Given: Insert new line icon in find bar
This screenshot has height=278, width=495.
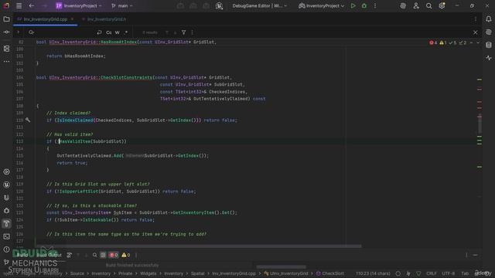Looking at the screenshot, I should tap(99, 32).
